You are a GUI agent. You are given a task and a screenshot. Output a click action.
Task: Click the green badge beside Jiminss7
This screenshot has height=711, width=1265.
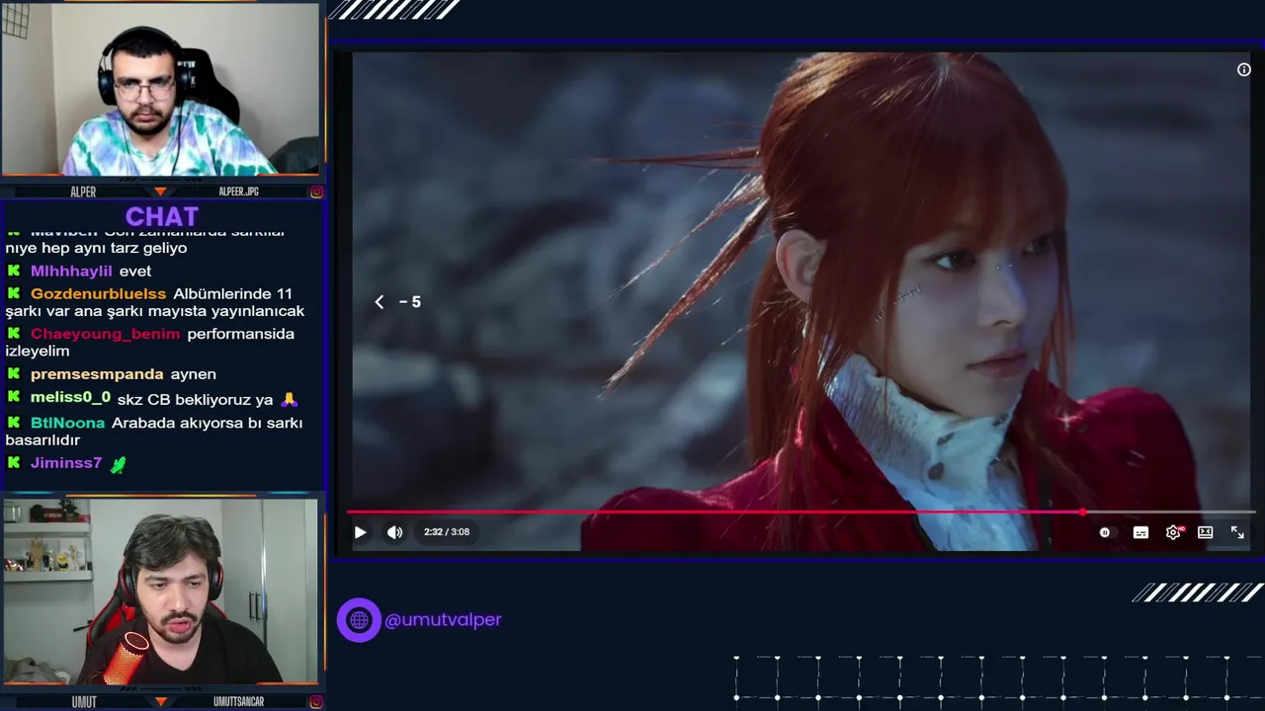click(x=14, y=462)
